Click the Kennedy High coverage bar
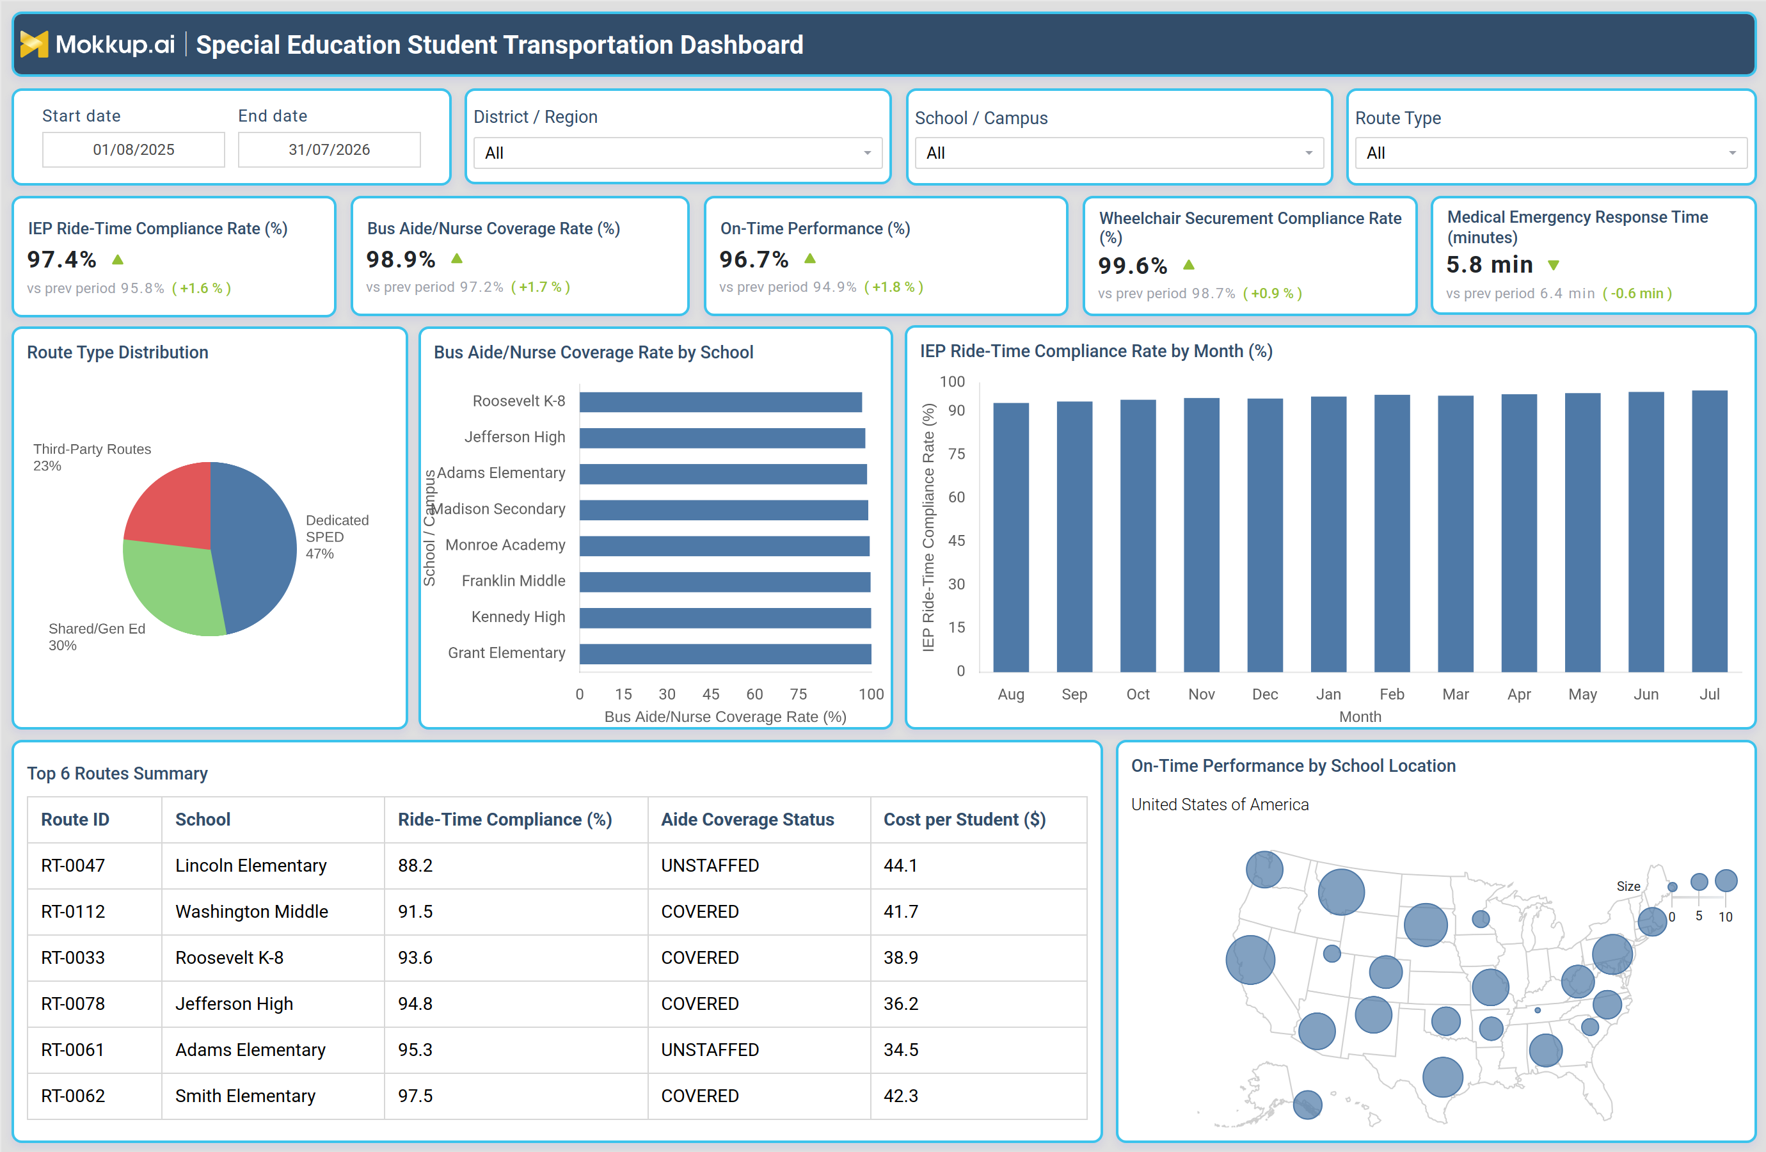The image size is (1766, 1152). click(725, 618)
